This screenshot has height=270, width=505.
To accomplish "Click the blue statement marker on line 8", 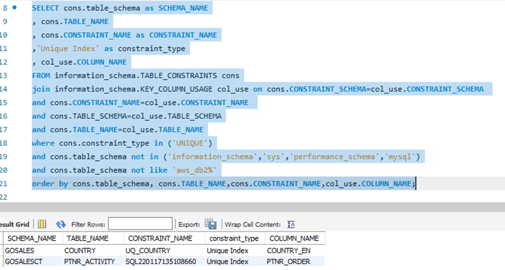I will point(15,8).
